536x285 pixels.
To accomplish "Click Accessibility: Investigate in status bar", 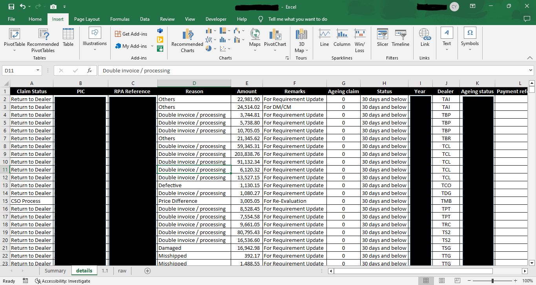I will click(62, 281).
